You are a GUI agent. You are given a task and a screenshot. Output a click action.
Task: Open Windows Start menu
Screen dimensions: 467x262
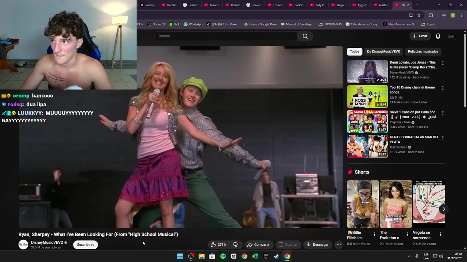point(180,256)
